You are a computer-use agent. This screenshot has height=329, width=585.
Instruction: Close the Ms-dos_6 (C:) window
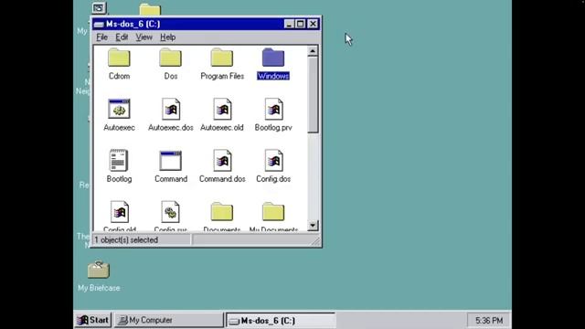(313, 25)
